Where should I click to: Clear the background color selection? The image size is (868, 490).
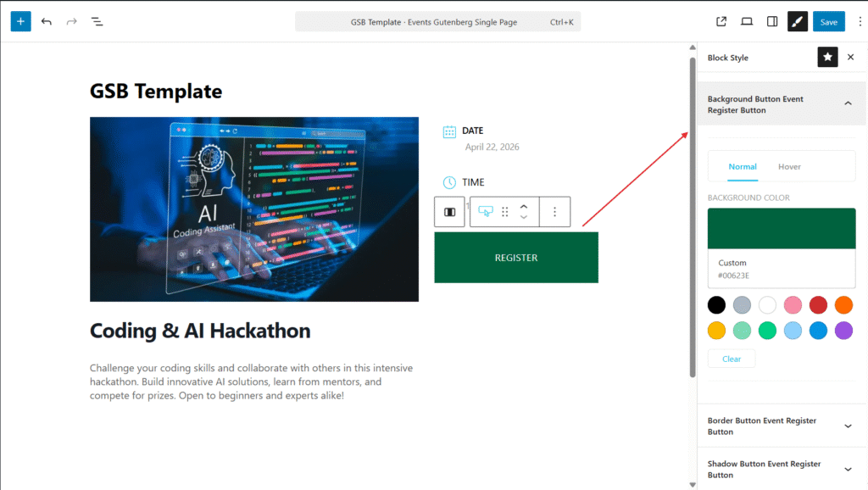click(732, 359)
